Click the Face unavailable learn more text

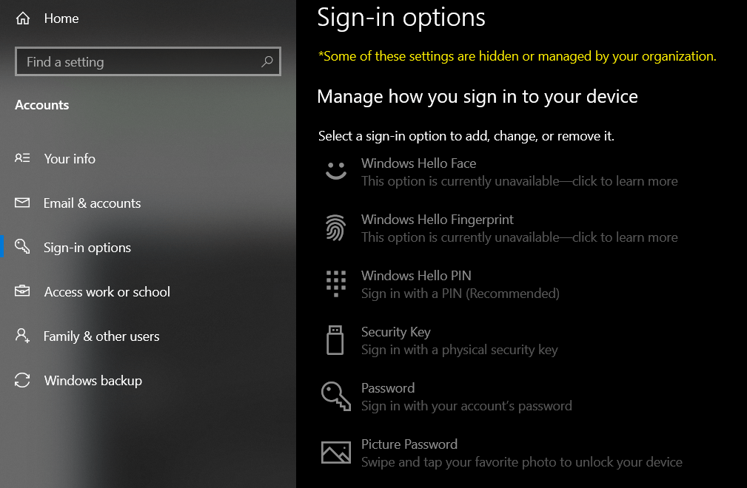point(519,181)
